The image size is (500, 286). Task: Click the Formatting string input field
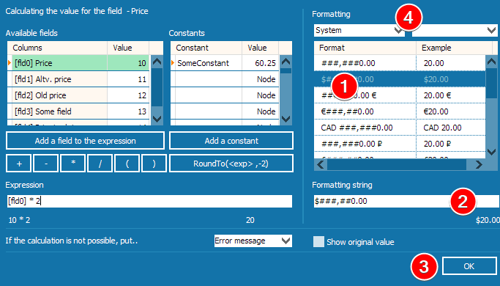tap(406, 202)
